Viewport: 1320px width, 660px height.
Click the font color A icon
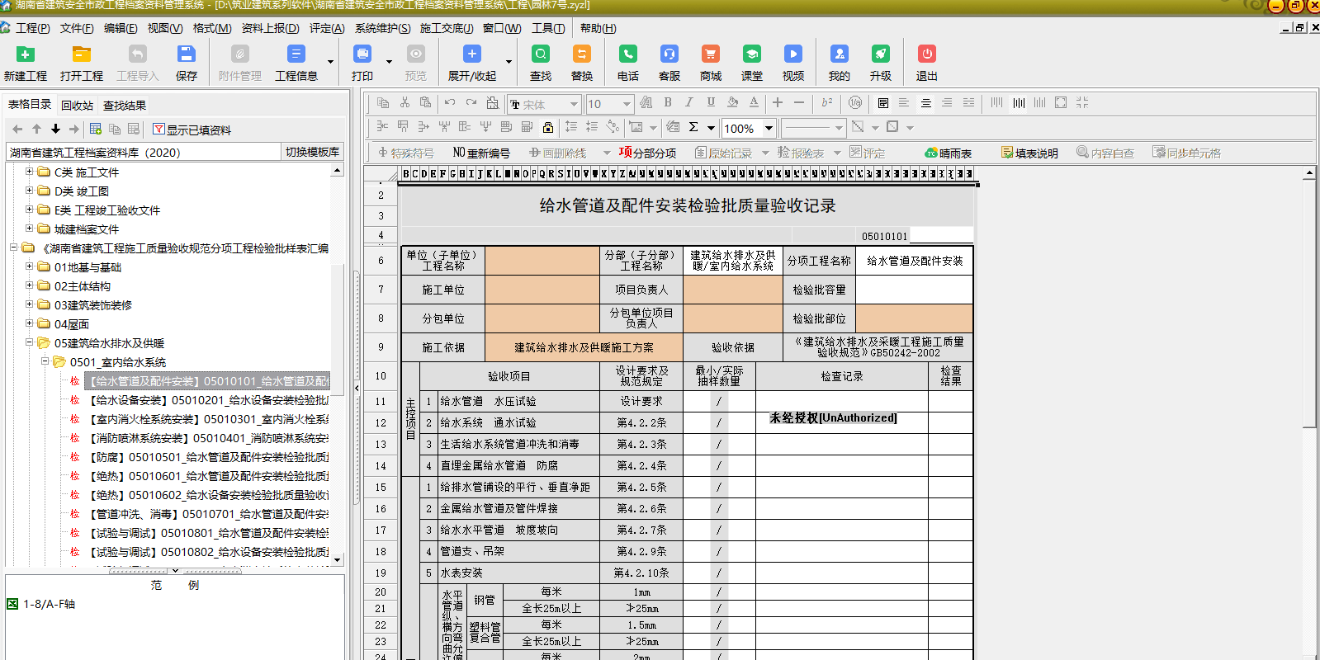(x=754, y=103)
